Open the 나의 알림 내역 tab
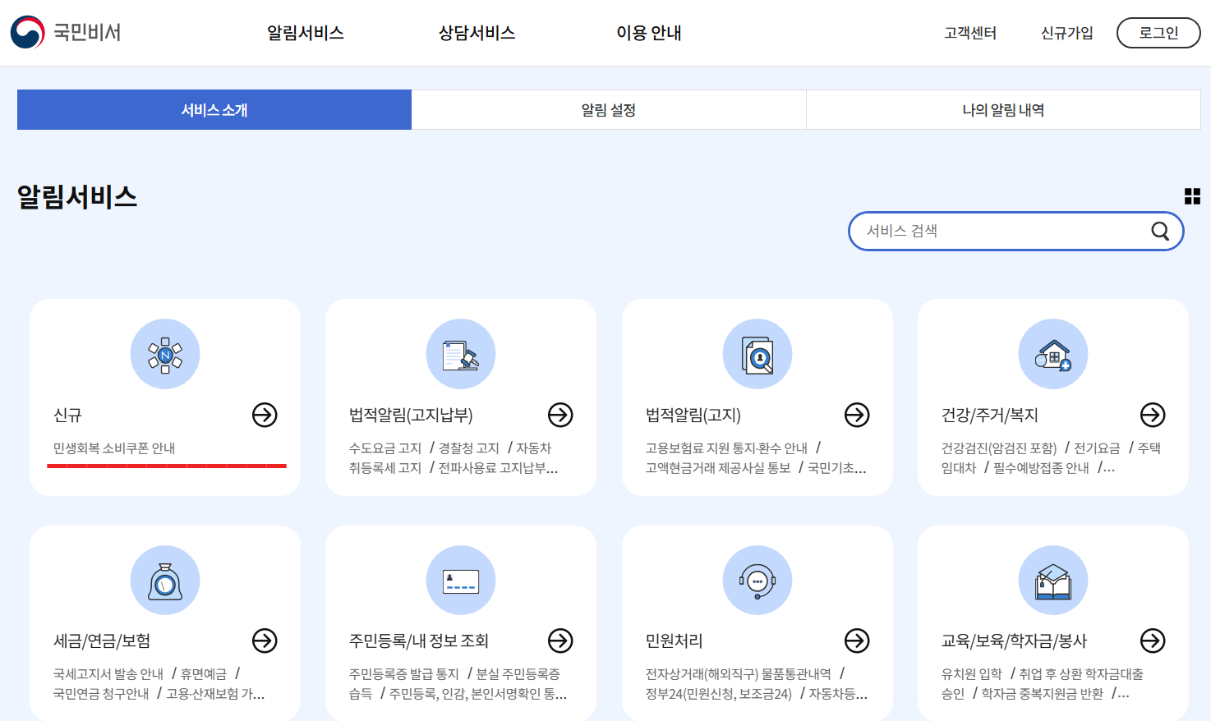The image size is (1211, 721). (x=1002, y=109)
